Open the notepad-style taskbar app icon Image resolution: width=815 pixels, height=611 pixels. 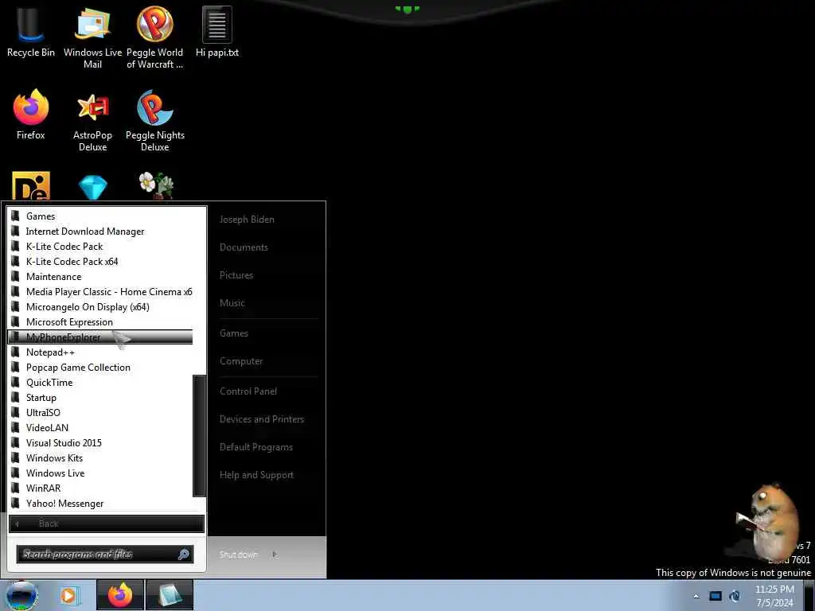point(170,595)
